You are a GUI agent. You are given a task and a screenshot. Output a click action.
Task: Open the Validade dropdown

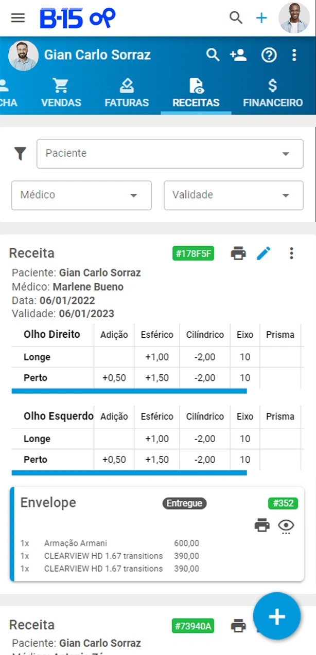[x=233, y=195]
